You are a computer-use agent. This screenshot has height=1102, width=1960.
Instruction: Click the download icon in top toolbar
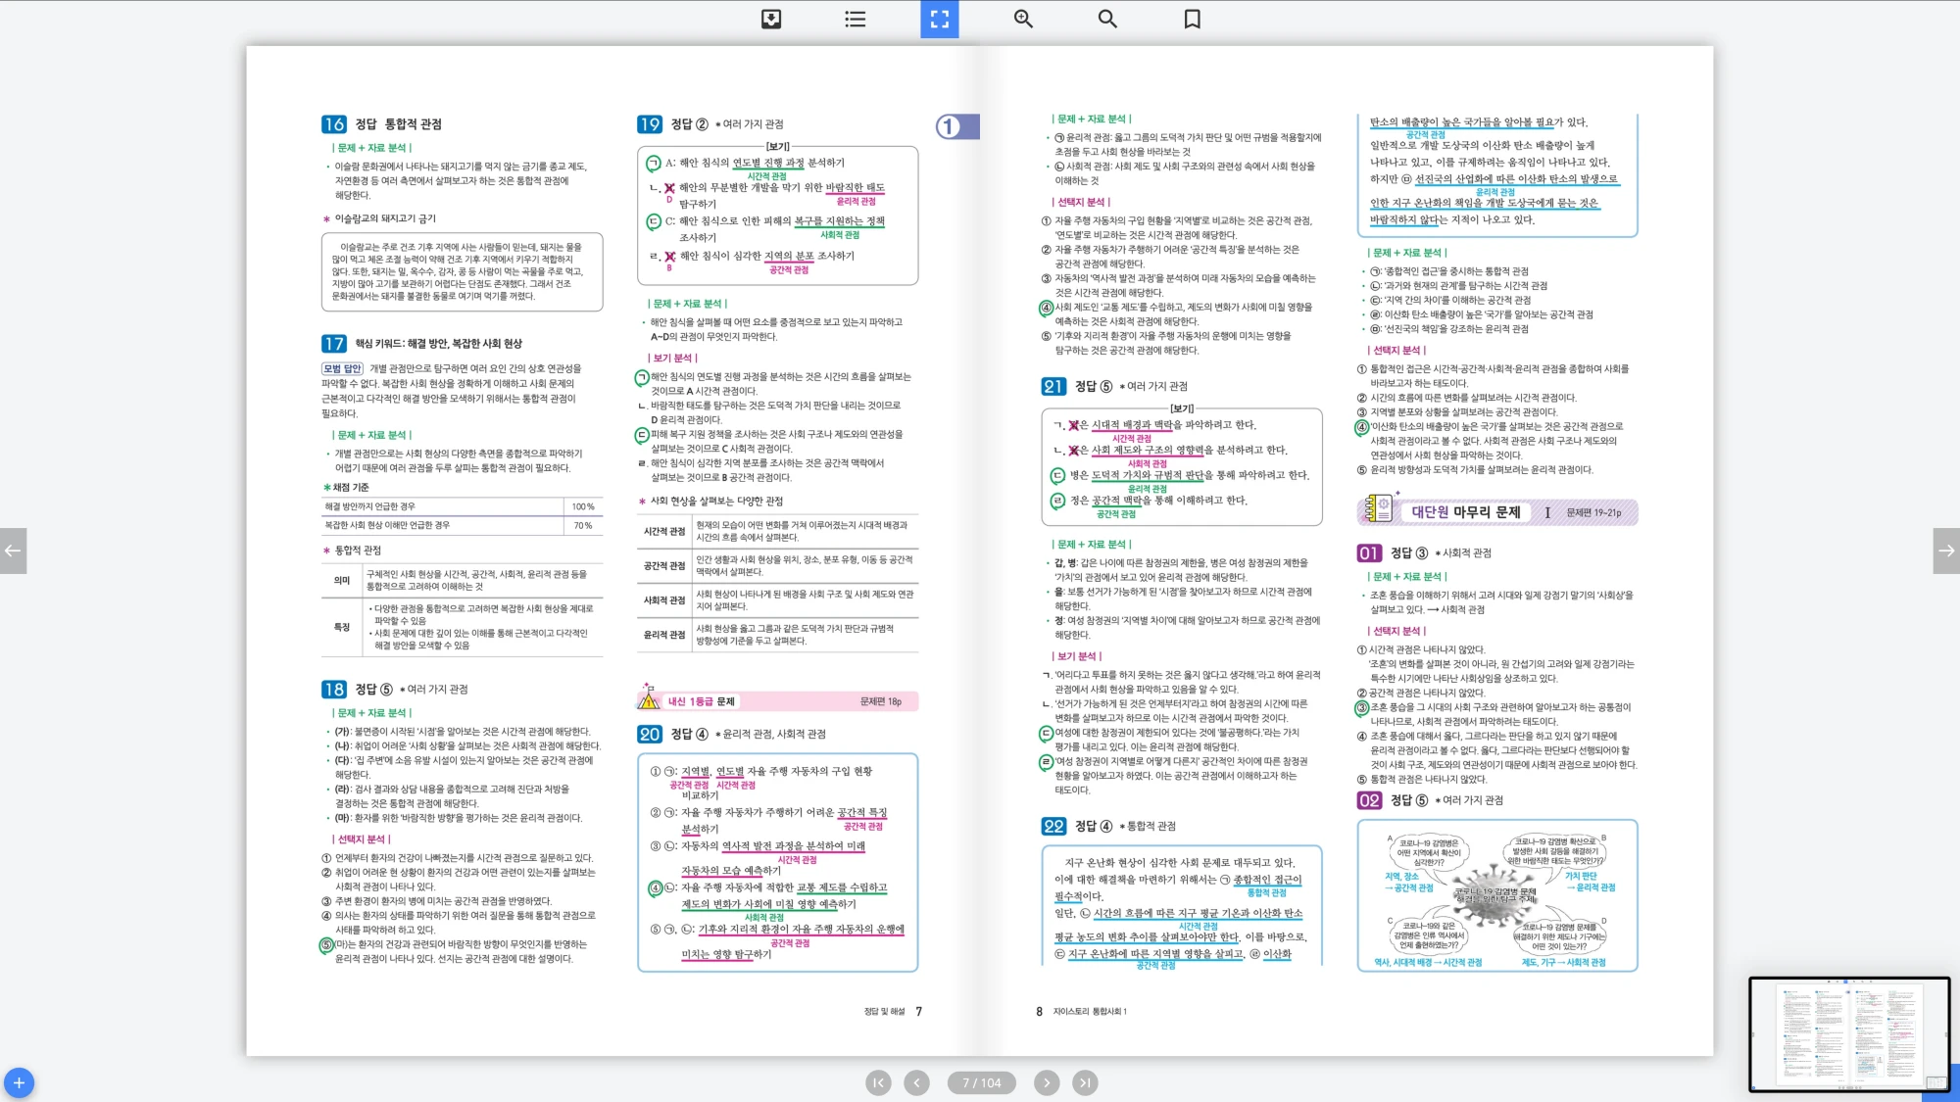pyautogui.click(x=771, y=19)
